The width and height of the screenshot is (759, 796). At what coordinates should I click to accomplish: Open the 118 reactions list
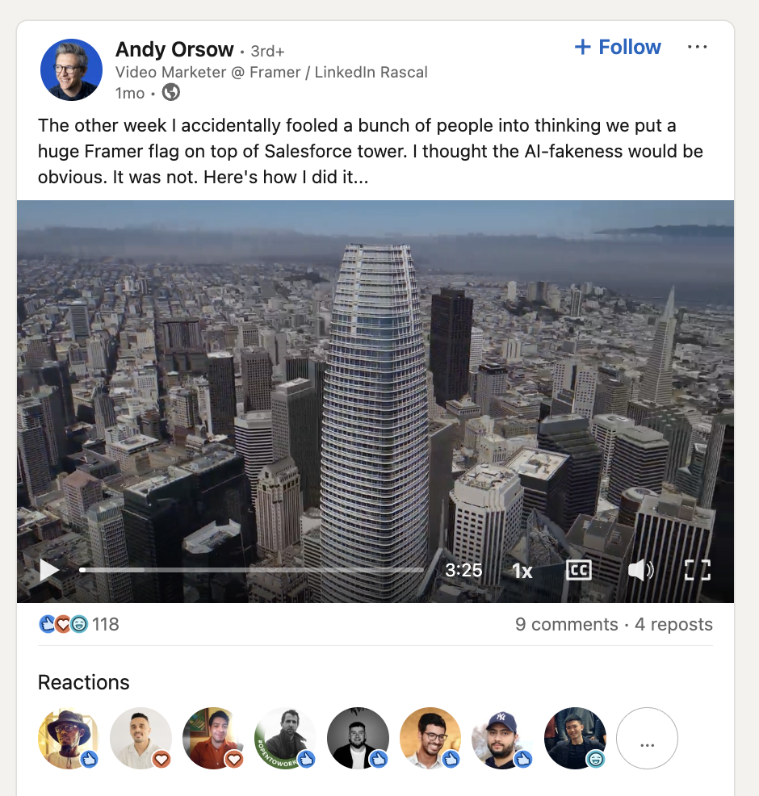105,624
